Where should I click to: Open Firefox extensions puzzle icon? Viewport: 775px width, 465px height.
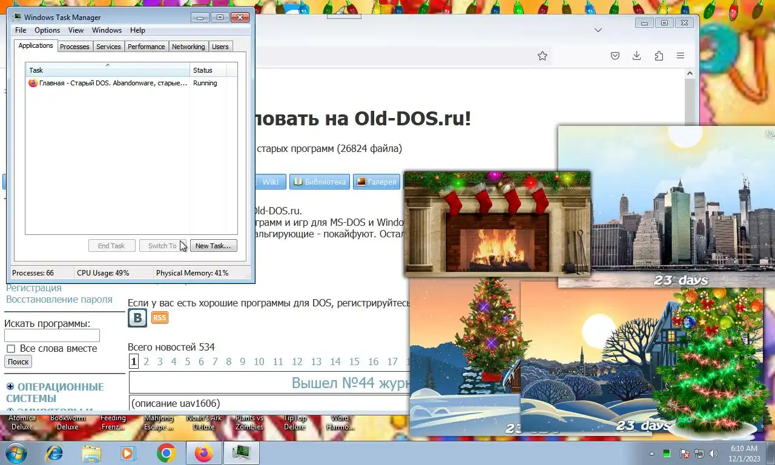(659, 56)
